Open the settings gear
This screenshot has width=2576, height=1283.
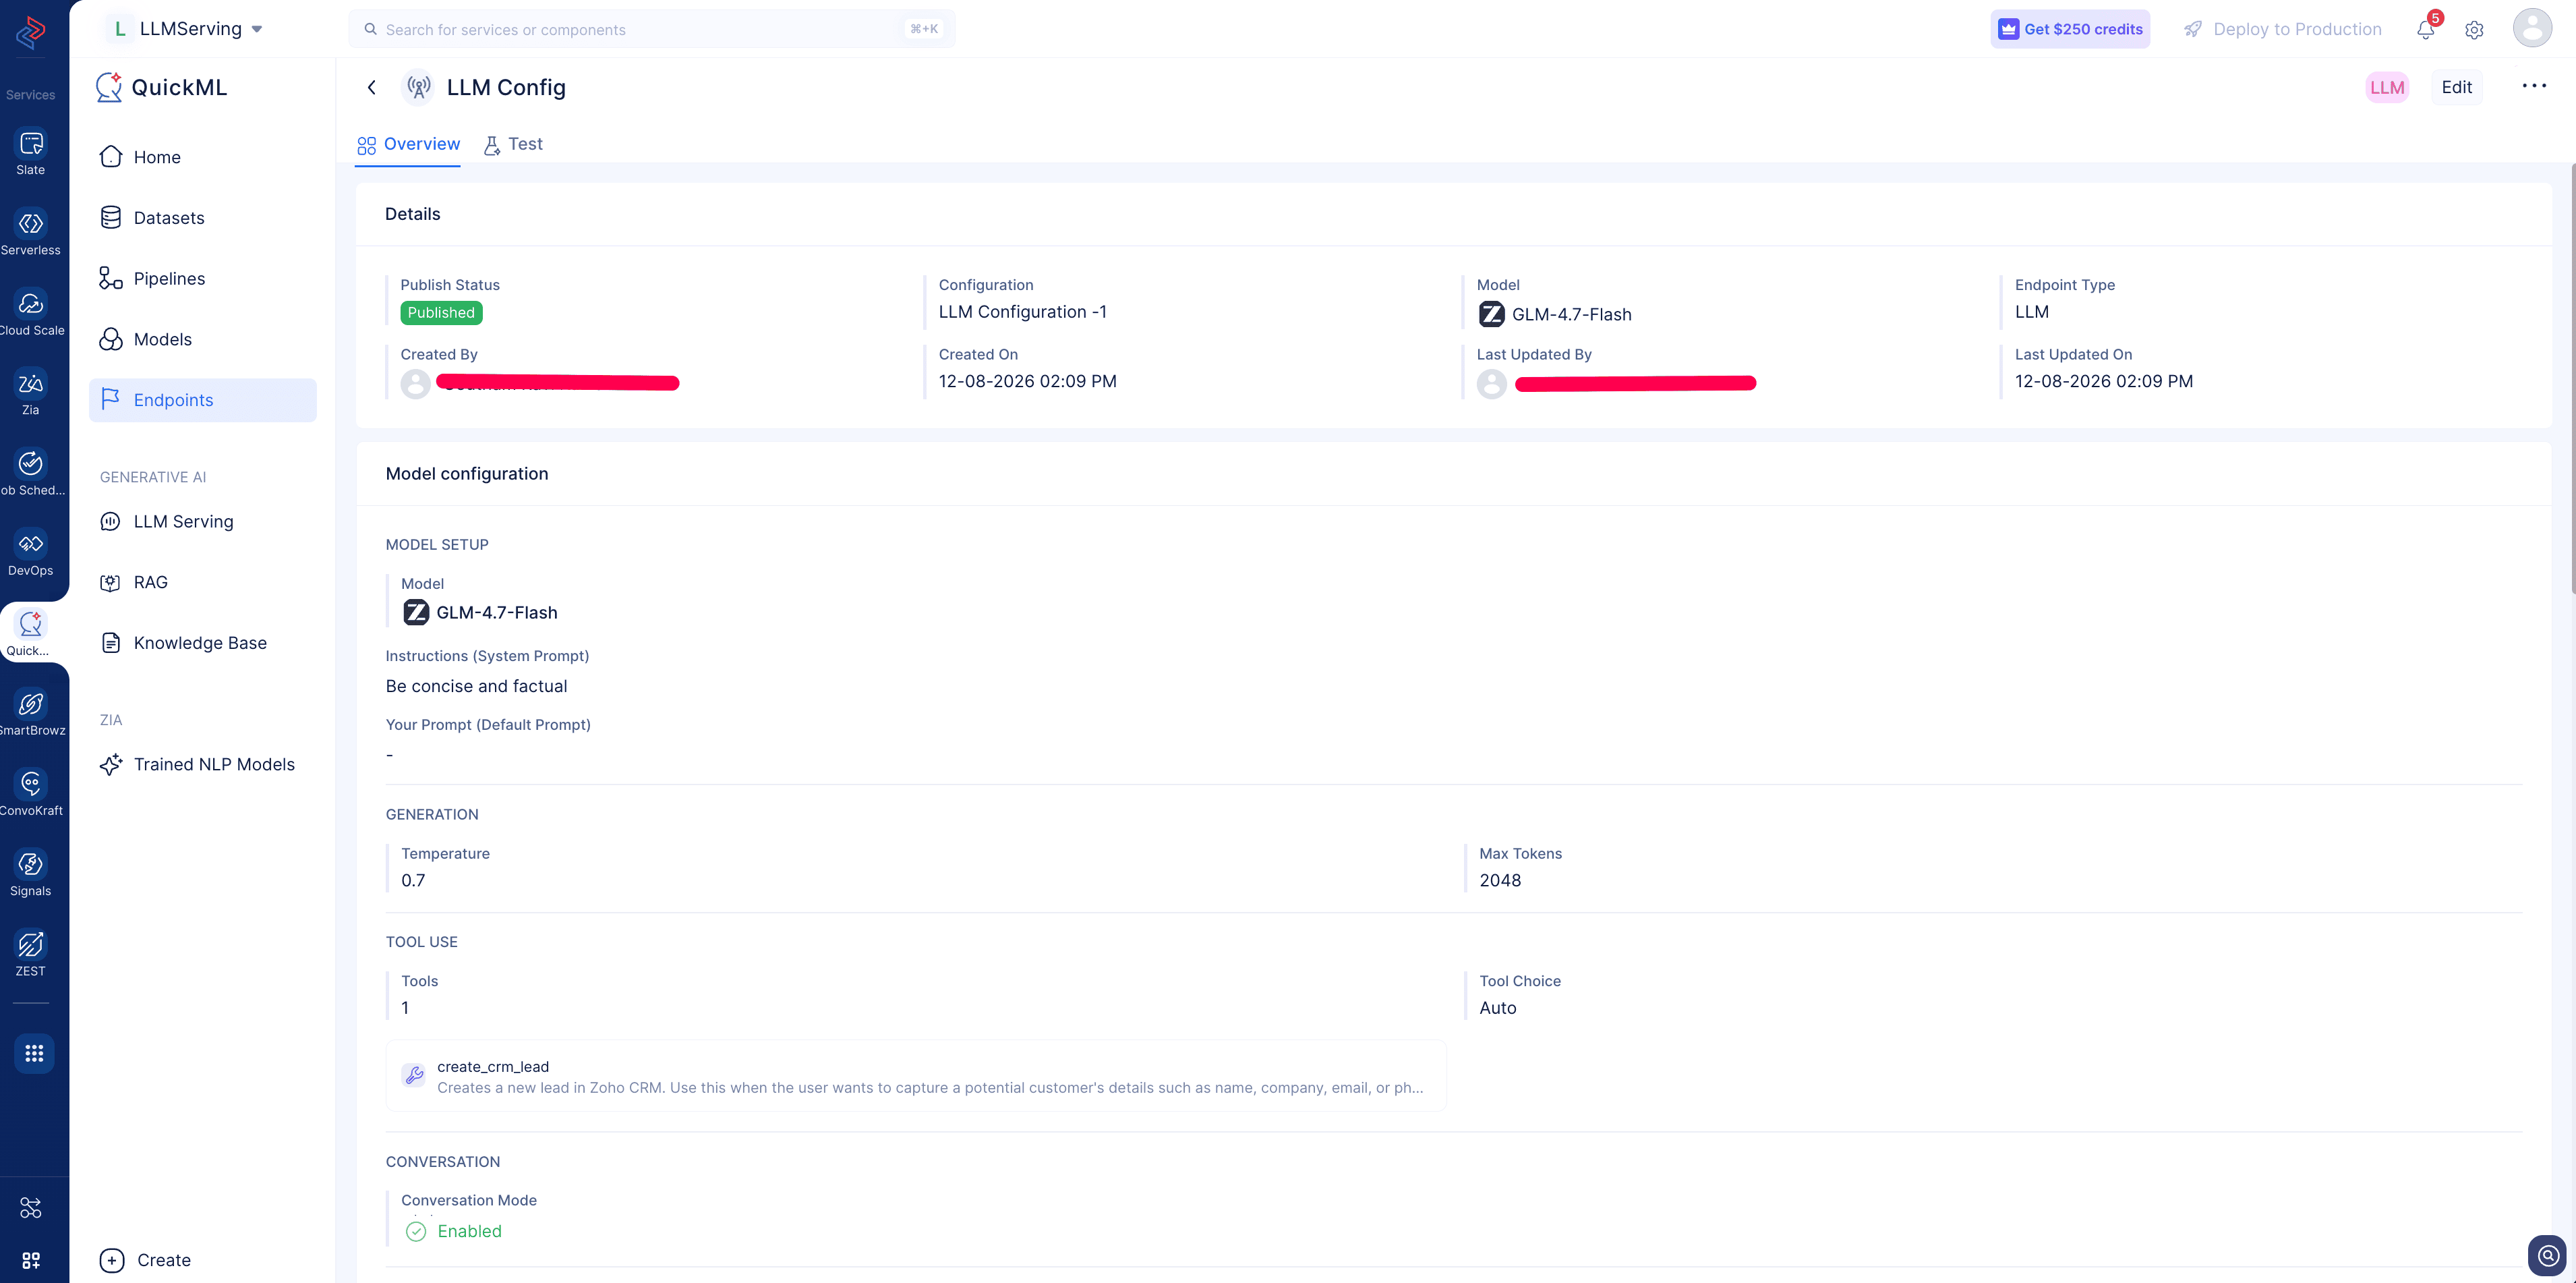coord(2474,30)
